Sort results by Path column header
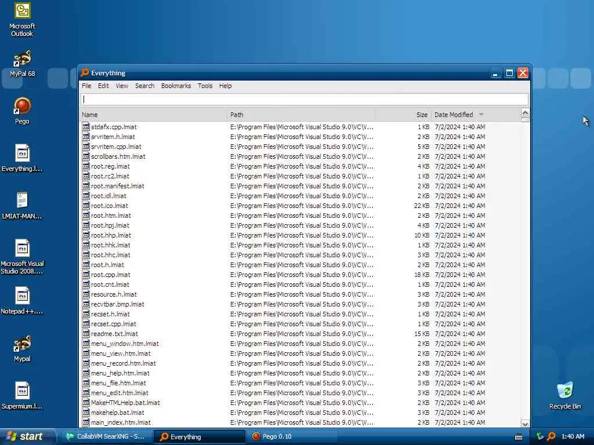 tap(301, 115)
